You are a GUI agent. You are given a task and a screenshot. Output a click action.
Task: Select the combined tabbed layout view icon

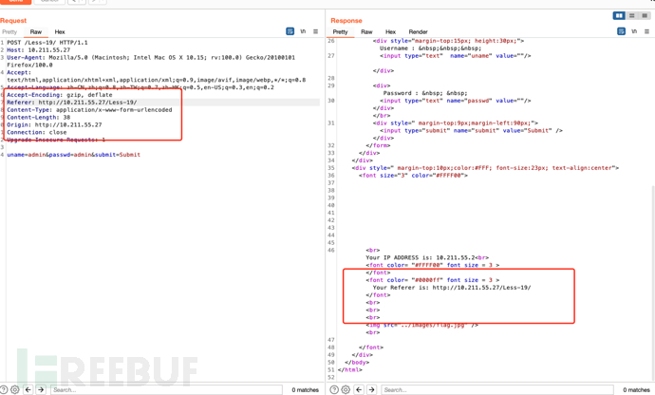click(x=646, y=16)
